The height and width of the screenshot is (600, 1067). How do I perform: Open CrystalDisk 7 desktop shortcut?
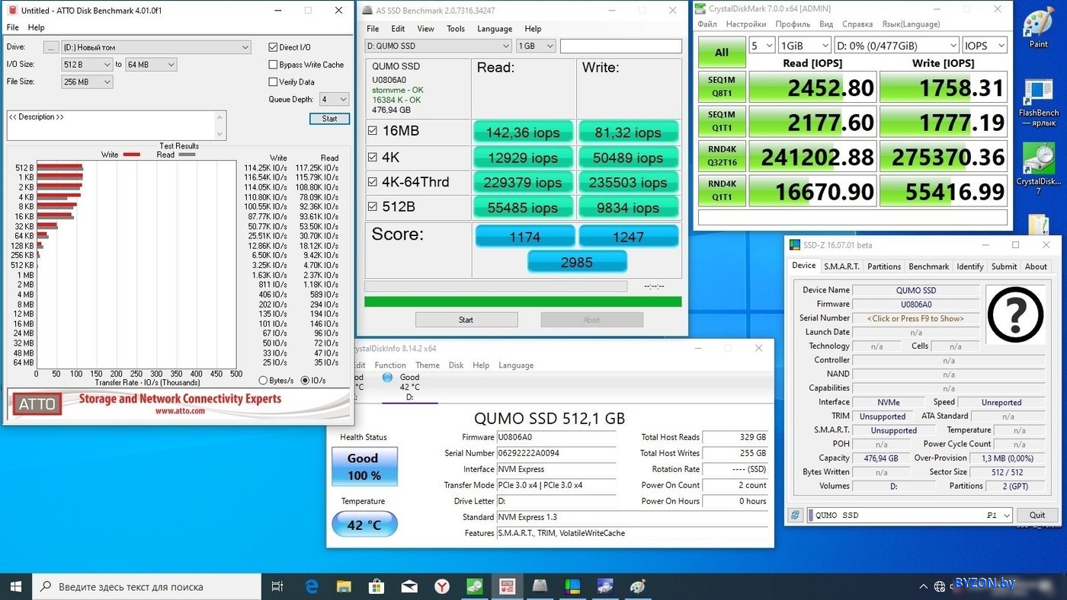click(1038, 168)
